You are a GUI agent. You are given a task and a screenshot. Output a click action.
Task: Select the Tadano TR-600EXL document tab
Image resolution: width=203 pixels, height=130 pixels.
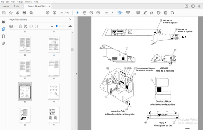click(38, 6)
